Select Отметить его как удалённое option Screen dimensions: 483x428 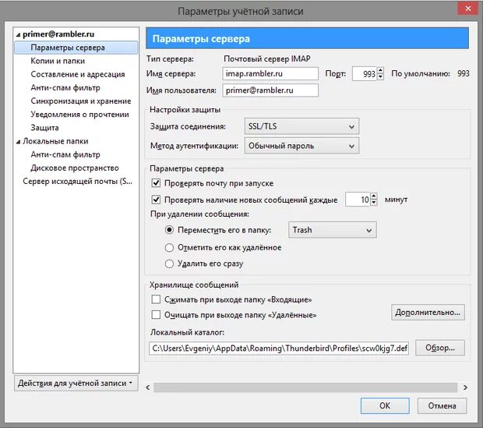[169, 248]
